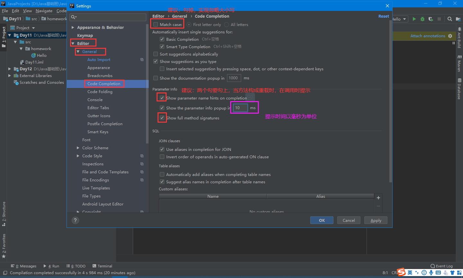Click the Sogou input method icon
This screenshot has height=278, width=463.
[x=401, y=273]
